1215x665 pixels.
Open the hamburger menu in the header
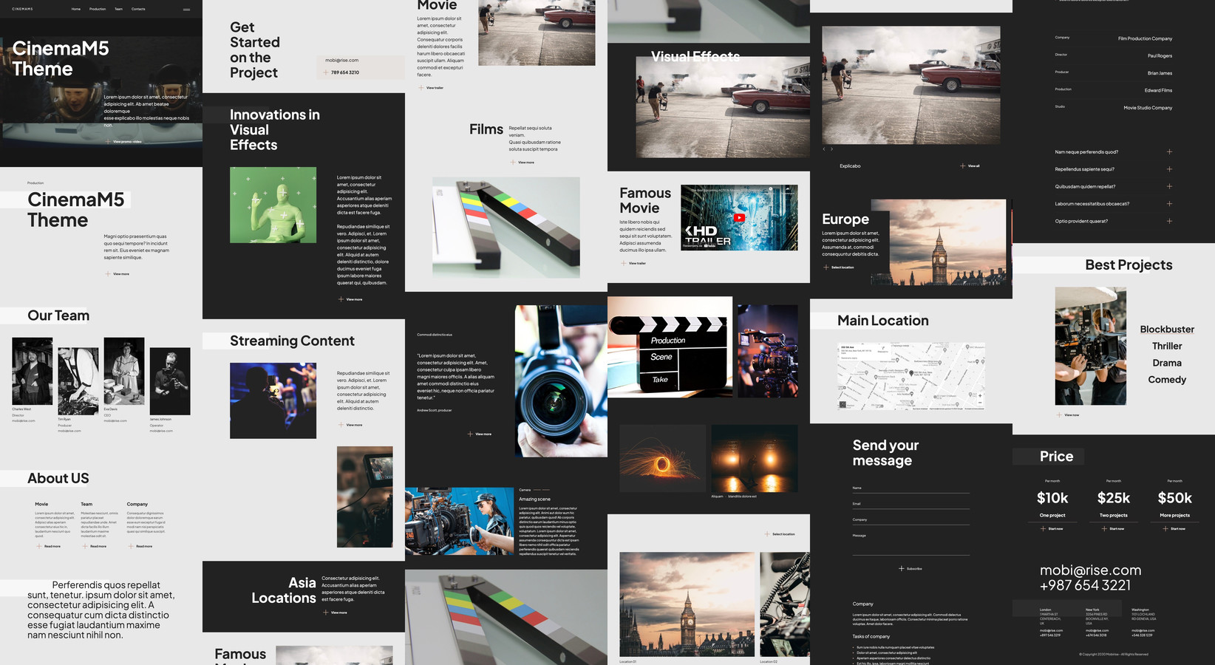[x=186, y=10]
